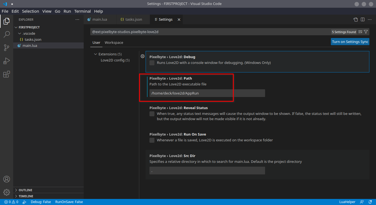The height and width of the screenshot is (205, 376).
Task: Open notifications bell in status bar
Action: pos(370,202)
